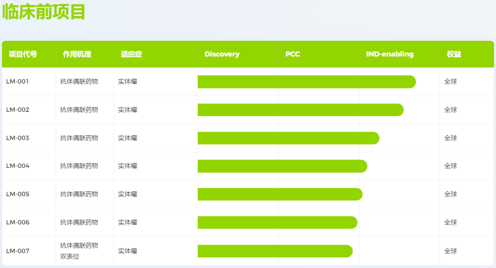The width and height of the screenshot is (496, 268).
Task: Open the LM-001 project code
Action: 17,82
